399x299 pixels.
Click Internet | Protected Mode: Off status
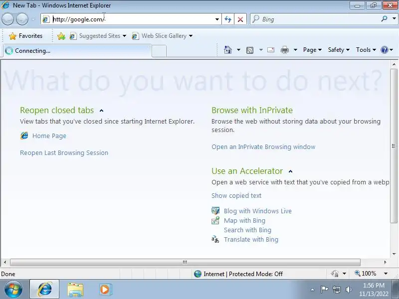243,274
